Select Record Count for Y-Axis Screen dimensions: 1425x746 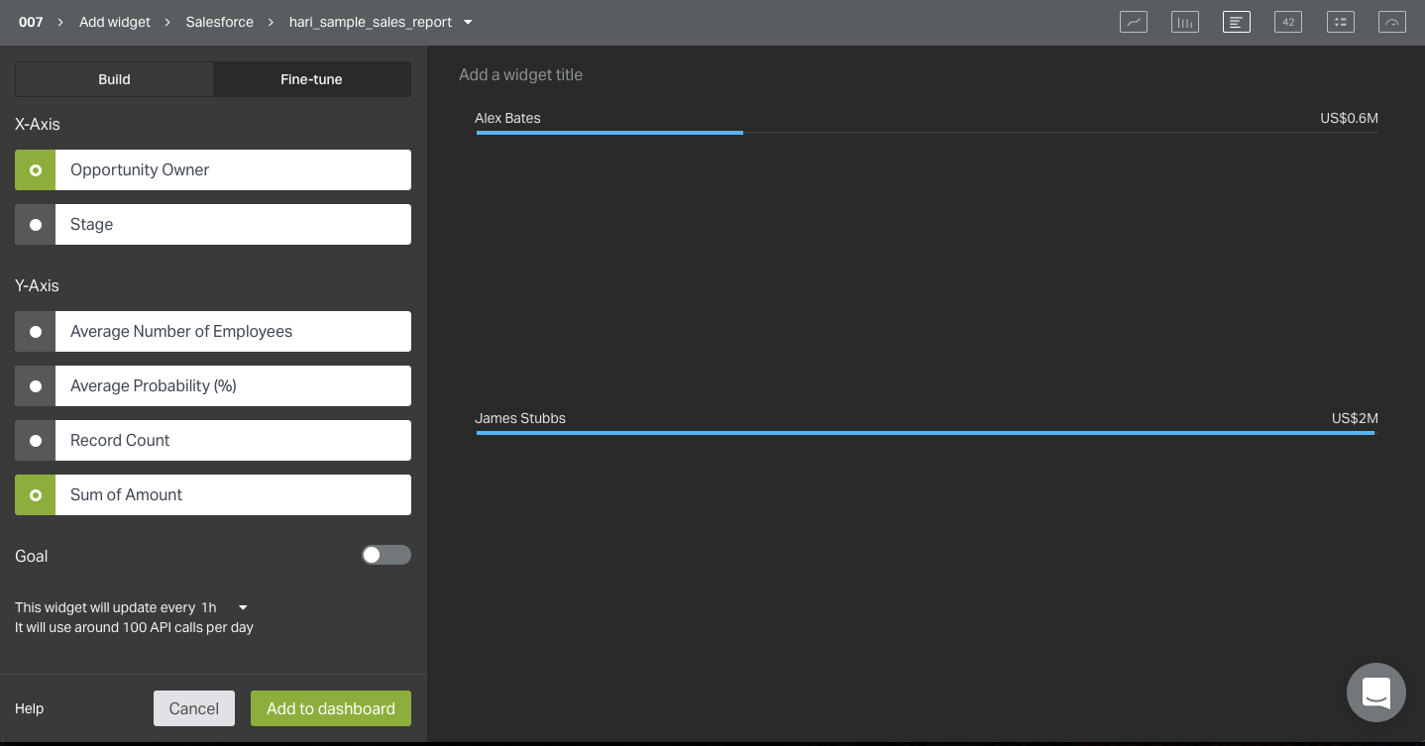click(x=213, y=441)
